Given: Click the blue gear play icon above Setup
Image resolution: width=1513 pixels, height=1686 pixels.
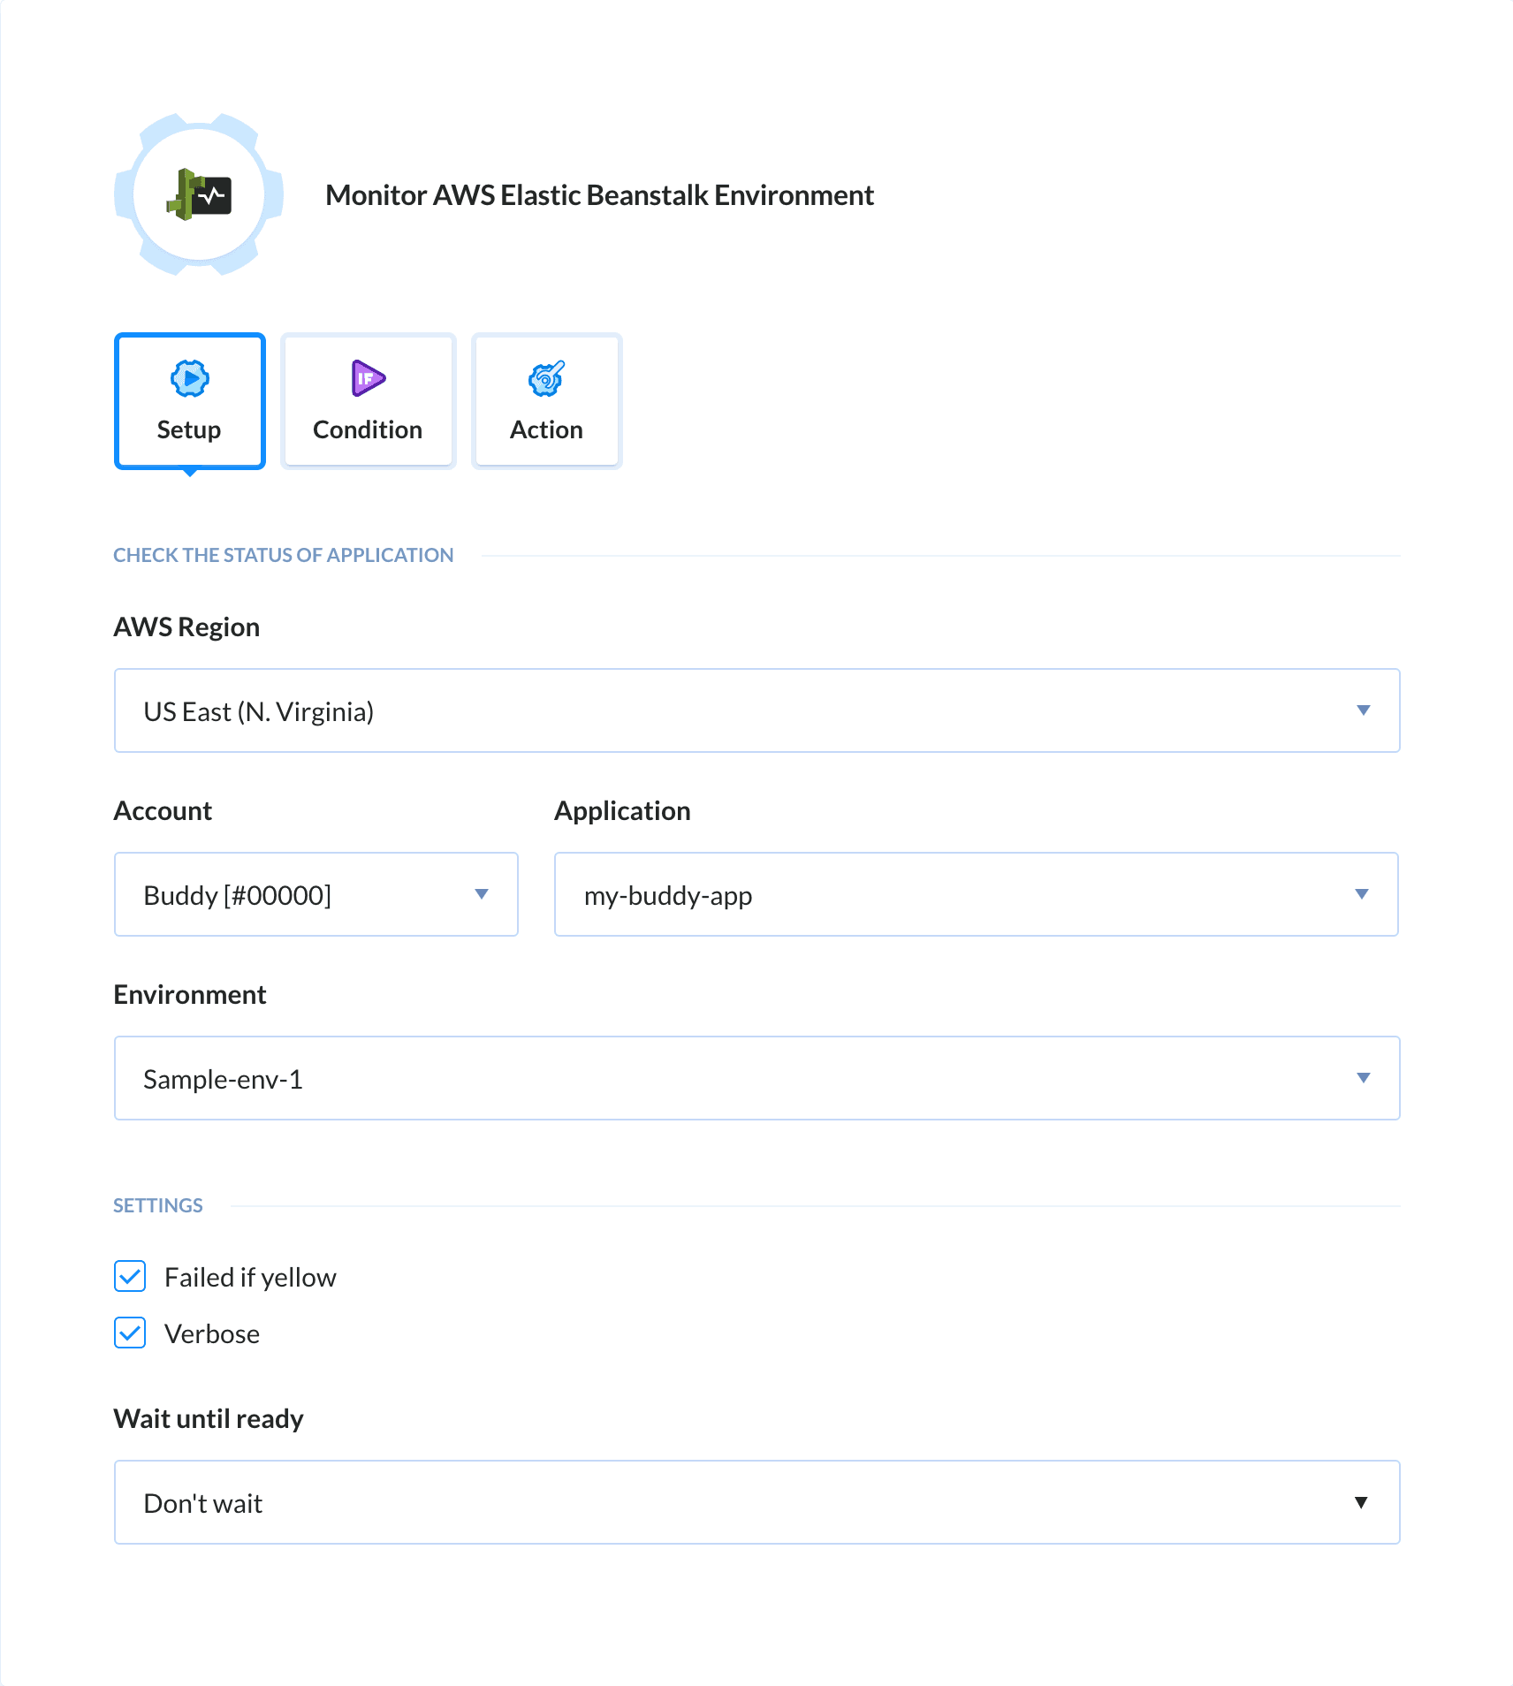Looking at the screenshot, I should (x=189, y=378).
